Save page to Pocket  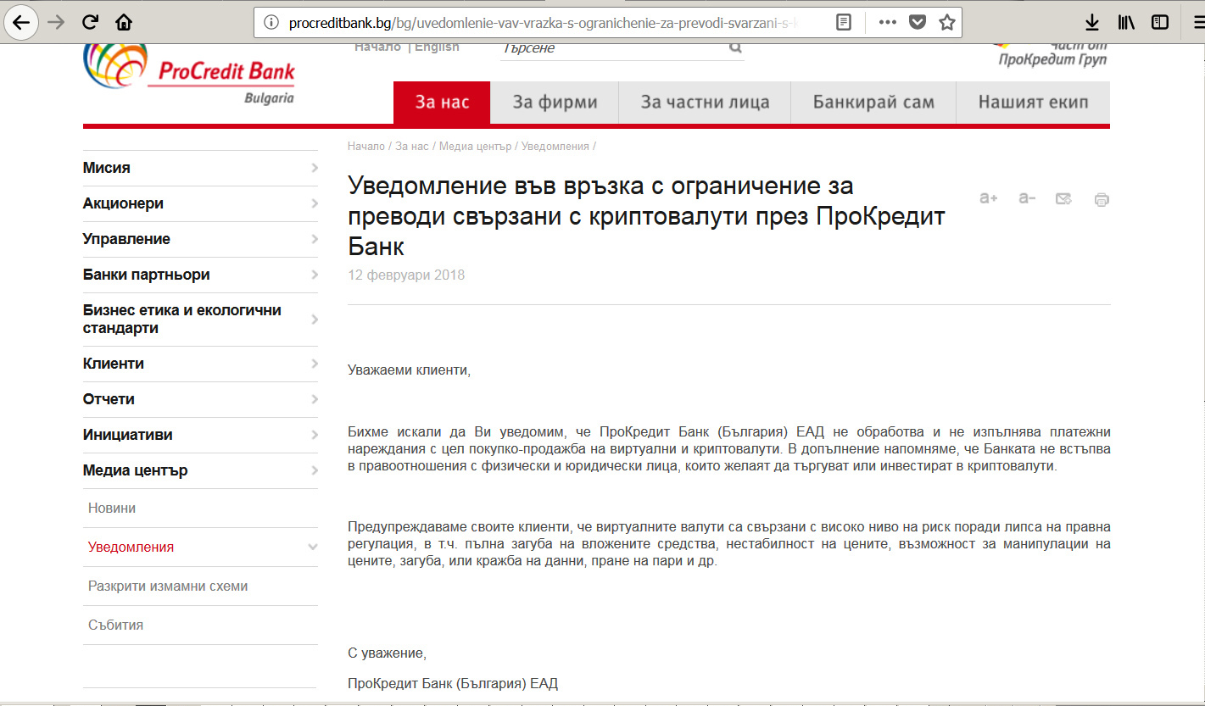[x=918, y=22]
